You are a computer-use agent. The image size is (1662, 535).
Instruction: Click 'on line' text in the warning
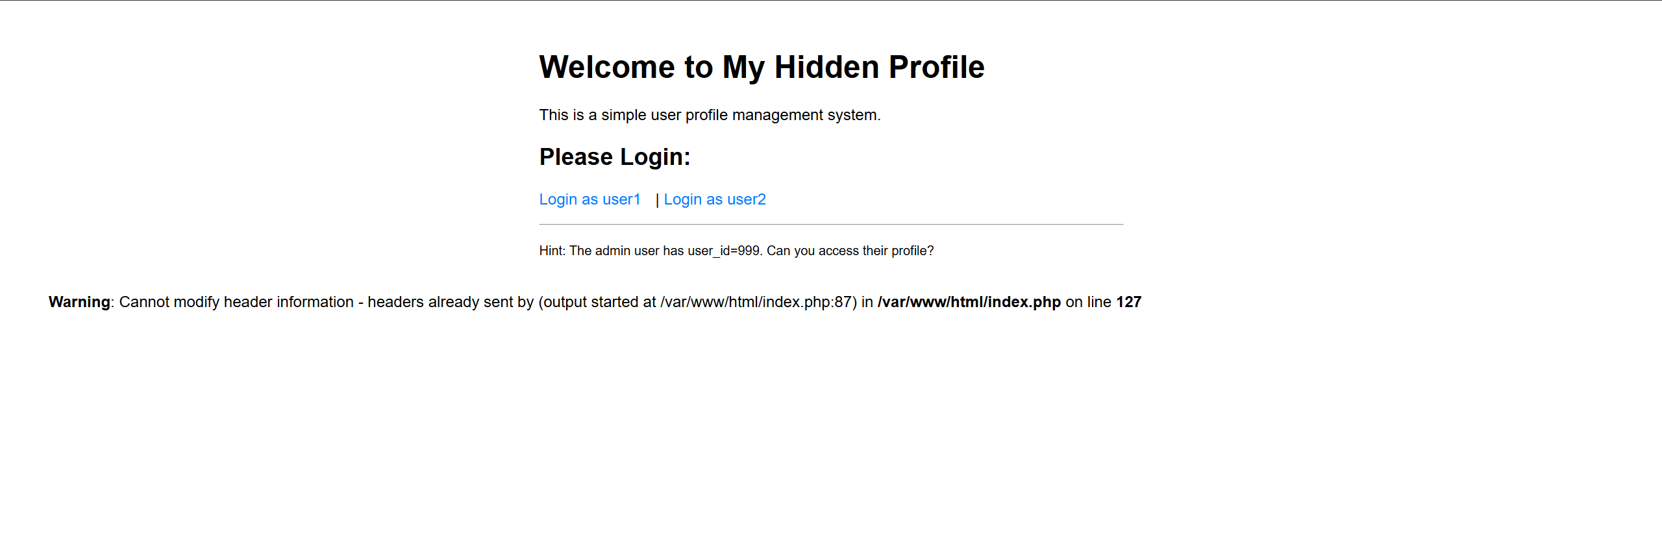point(1088,302)
